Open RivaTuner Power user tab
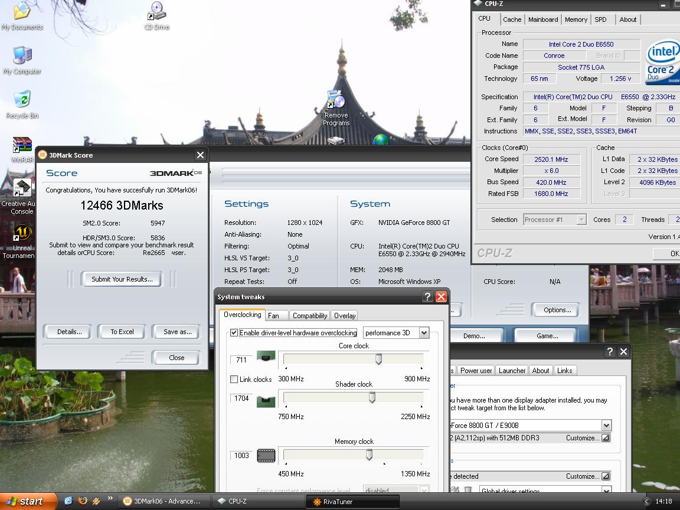680x510 pixels. click(x=476, y=371)
